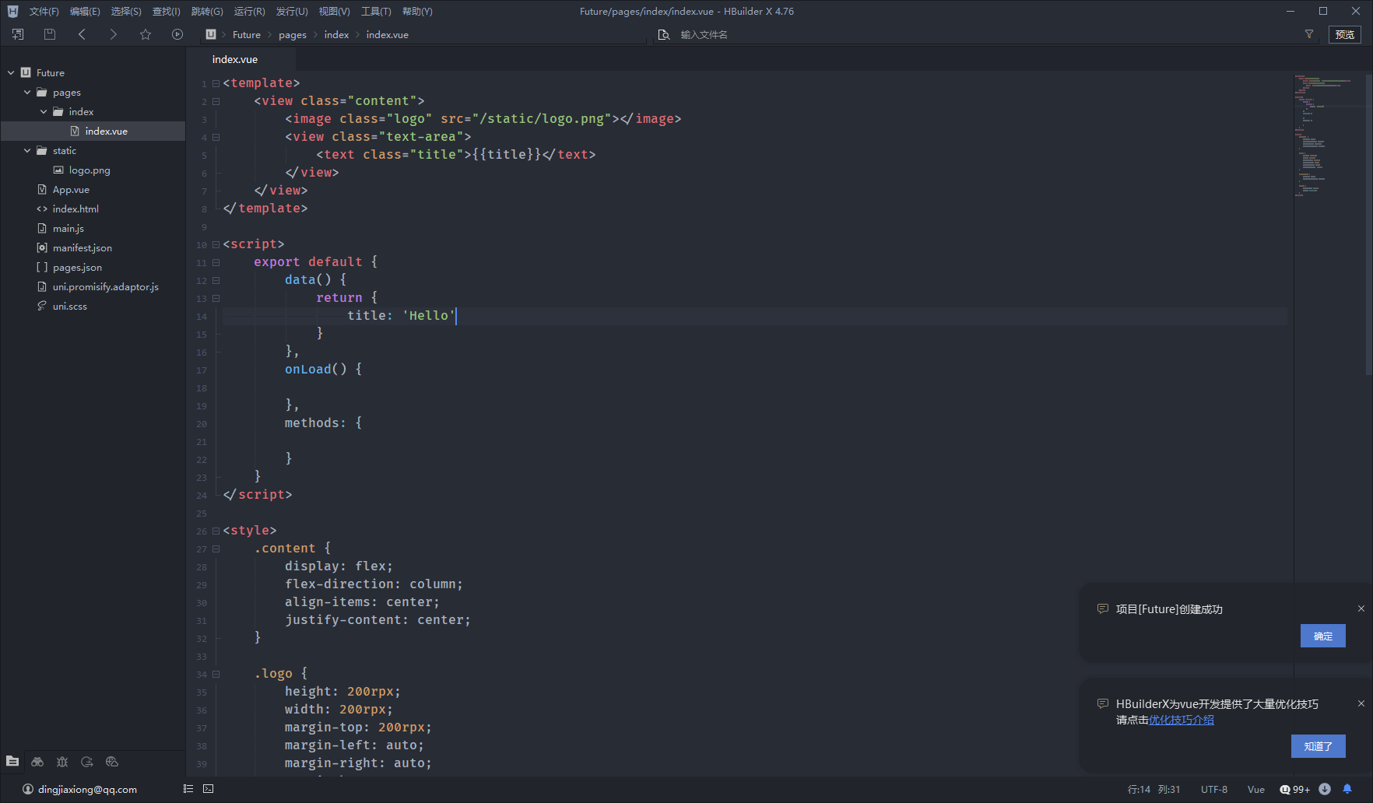
Task: Click the code minimap overview
Action: click(x=1329, y=136)
